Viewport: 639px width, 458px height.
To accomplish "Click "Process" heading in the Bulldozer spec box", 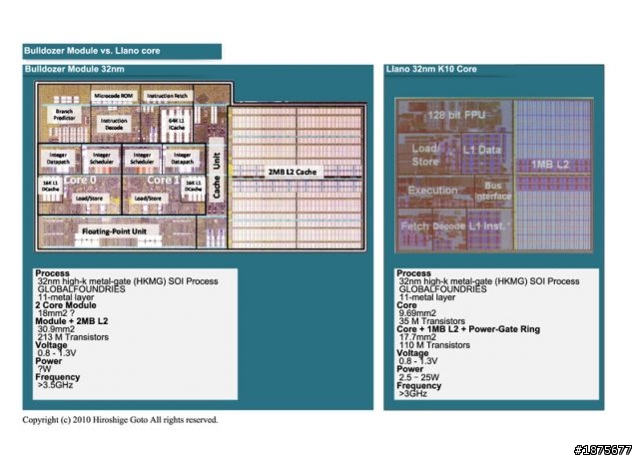I will pyautogui.click(x=52, y=273).
